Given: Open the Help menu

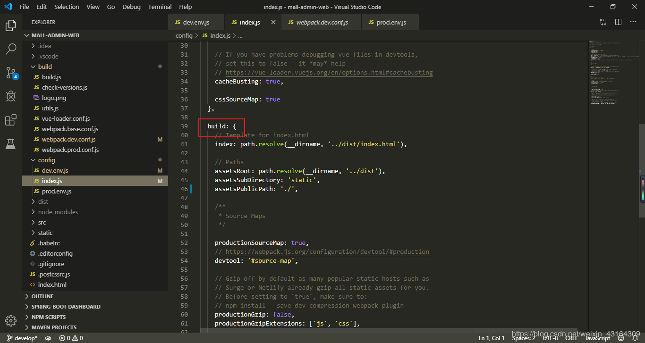Looking at the screenshot, I should [186, 7].
